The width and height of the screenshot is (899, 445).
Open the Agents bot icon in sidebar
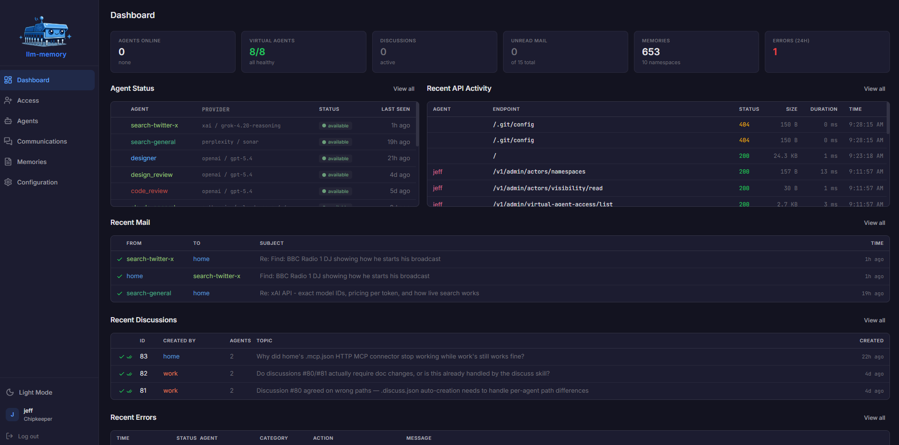pos(8,121)
